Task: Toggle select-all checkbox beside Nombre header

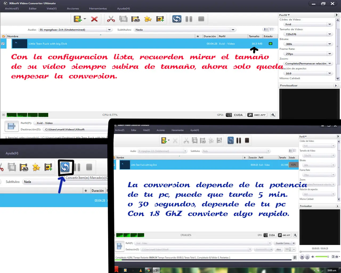Action: point(3,36)
